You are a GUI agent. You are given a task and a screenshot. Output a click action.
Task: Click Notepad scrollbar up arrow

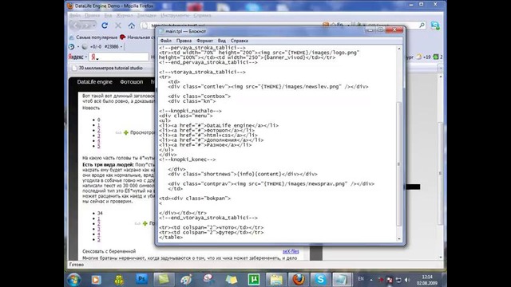399,49
